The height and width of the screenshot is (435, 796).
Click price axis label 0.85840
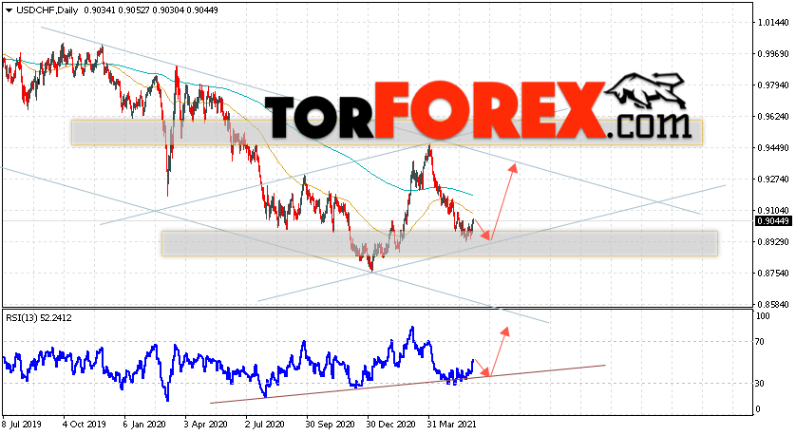(773, 305)
